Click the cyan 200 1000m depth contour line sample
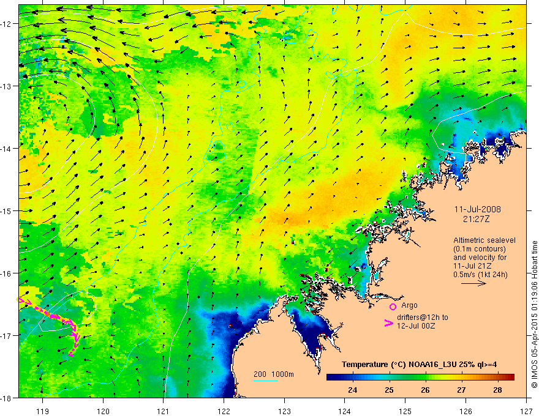Screen dimensions: 539x416 (266, 381)
